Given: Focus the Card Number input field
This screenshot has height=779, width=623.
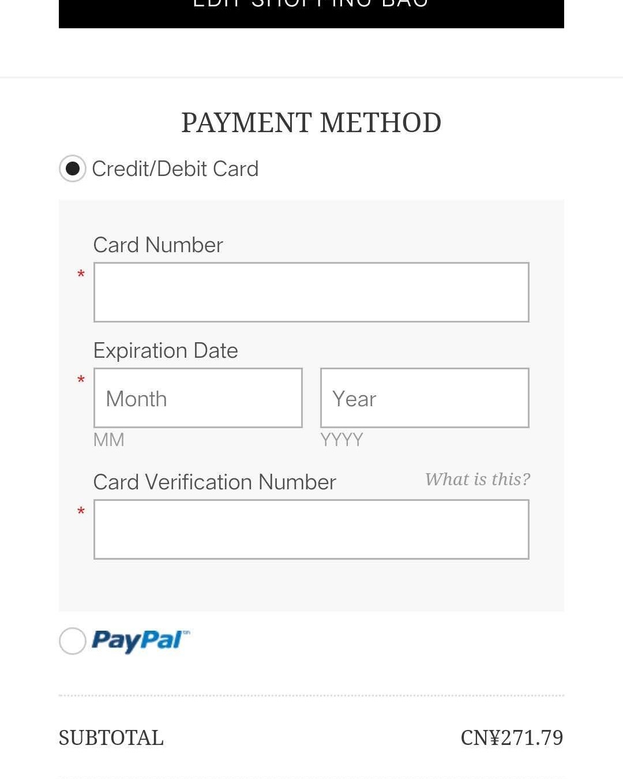Looking at the screenshot, I should coord(311,292).
